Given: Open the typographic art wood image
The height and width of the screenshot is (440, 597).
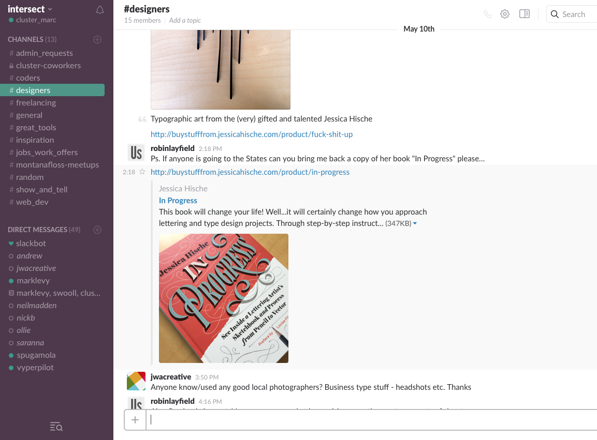Looking at the screenshot, I should click(221, 70).
